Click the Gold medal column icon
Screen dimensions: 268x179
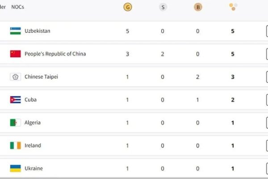128,7
